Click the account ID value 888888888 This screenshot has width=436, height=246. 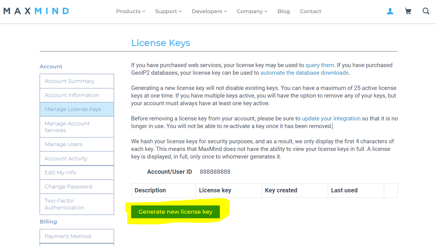click(215, 172)
